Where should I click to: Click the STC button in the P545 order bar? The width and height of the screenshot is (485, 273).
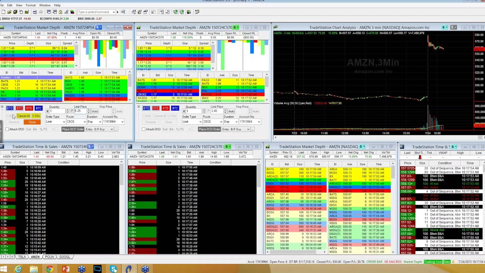tap(19, 108)
